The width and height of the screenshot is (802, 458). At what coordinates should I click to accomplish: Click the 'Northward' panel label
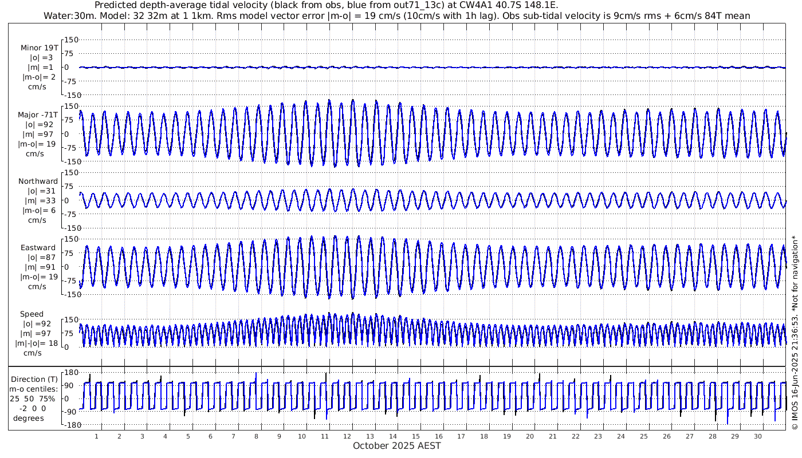pos(38,181)
